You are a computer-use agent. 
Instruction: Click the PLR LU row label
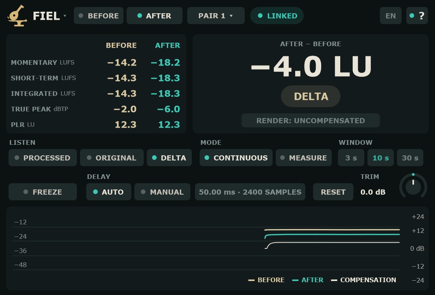click(x=23, y=125)
